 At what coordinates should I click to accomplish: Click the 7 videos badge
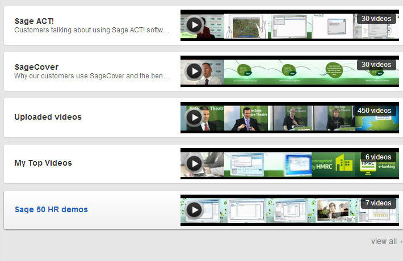(x=379, y=203)
